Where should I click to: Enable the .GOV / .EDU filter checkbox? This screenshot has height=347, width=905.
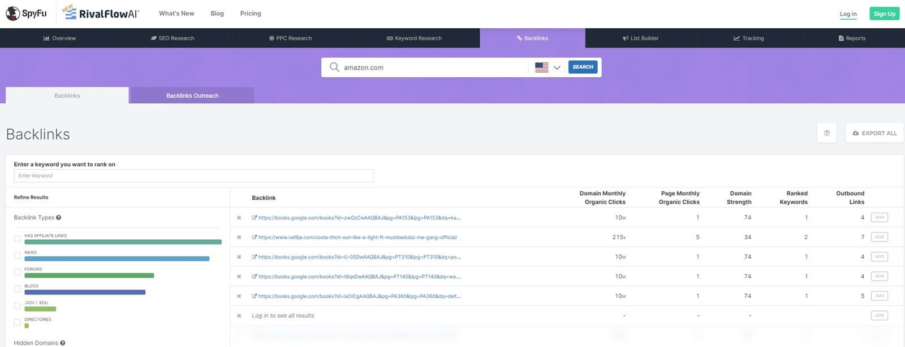[17, 306]
